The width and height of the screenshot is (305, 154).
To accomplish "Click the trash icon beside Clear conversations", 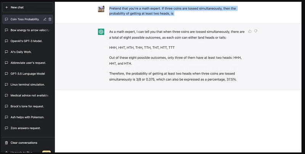I will coord(6,143).
